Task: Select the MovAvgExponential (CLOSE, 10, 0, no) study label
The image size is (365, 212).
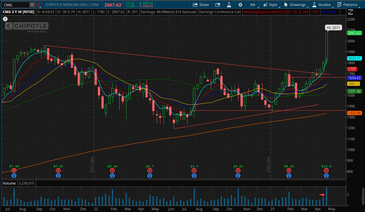Action: pyautogui.click(x=276, y=12)
